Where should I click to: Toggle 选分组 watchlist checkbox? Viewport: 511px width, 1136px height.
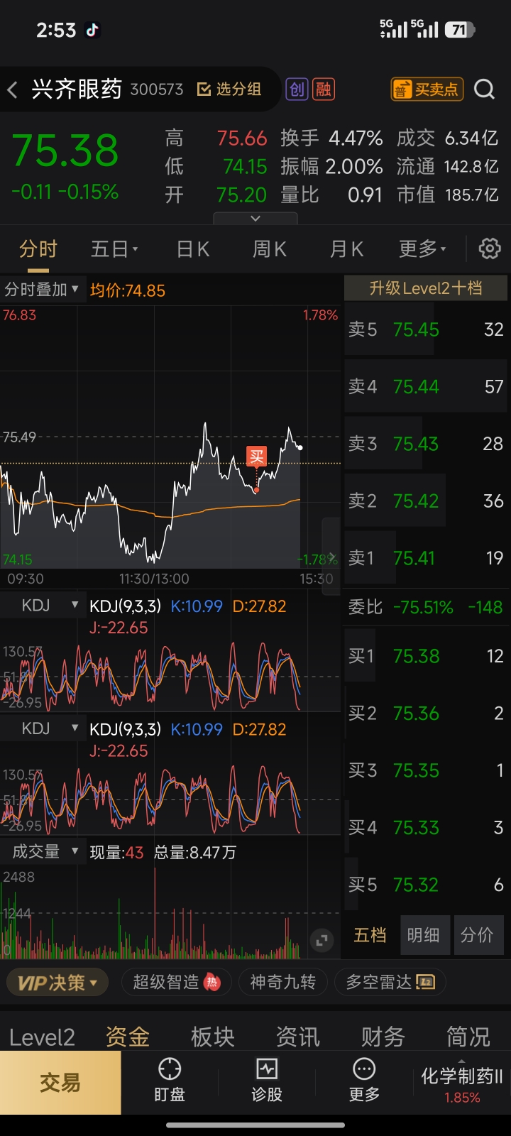pos(229,89)
